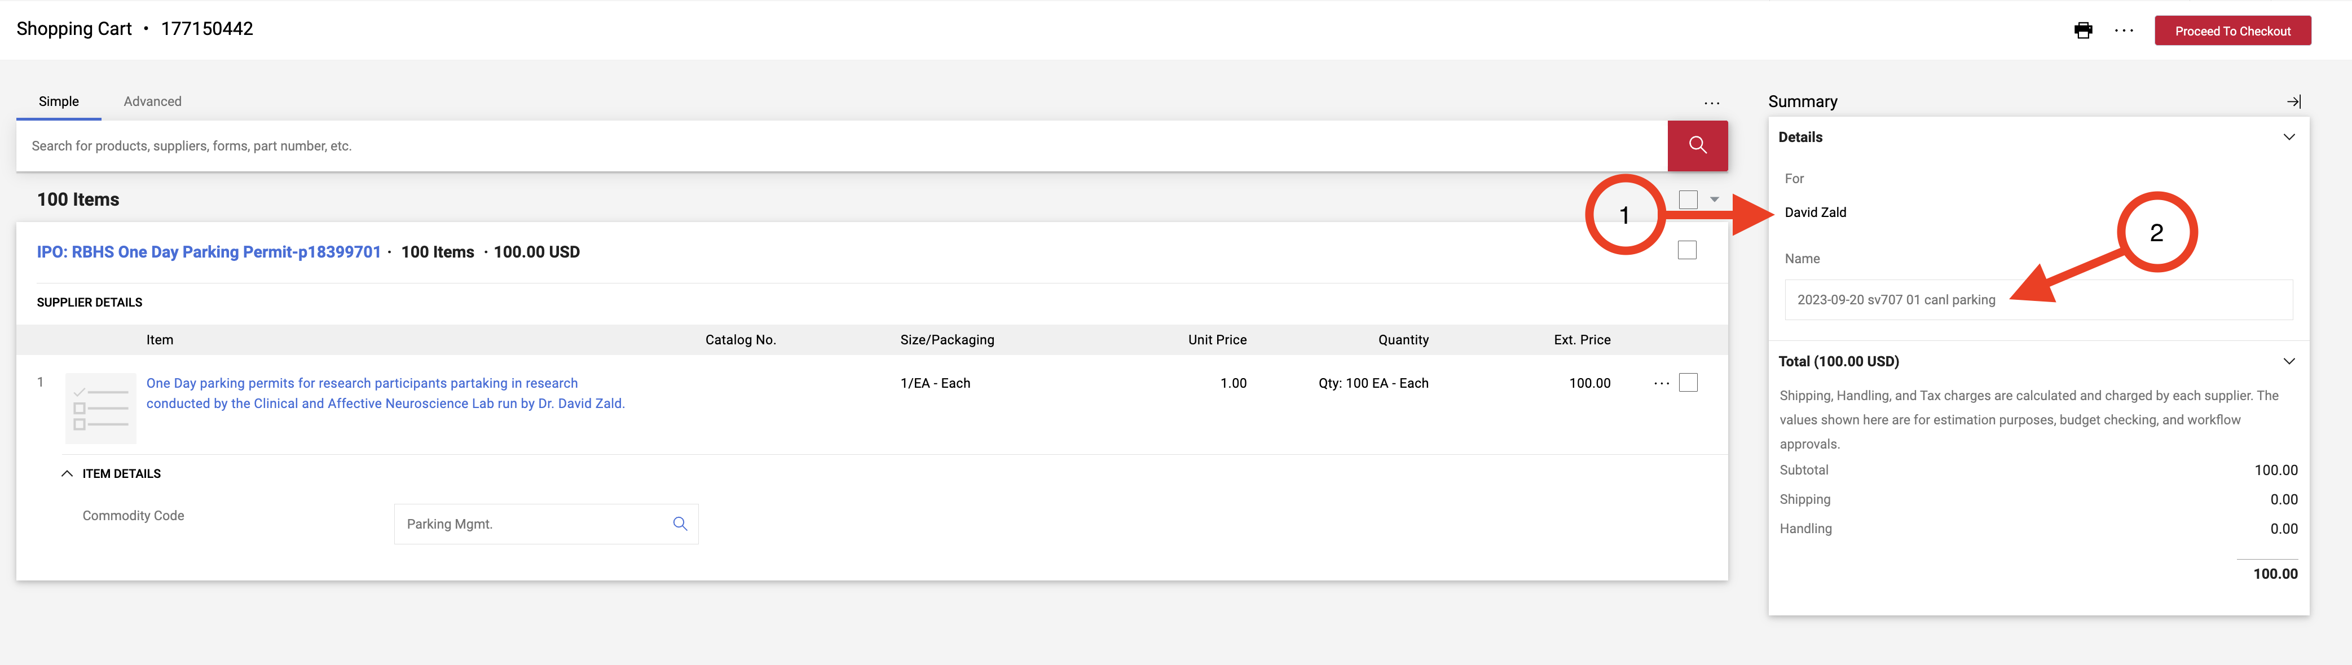Check the line item 1 checkbox

(x=1688, y=383)
